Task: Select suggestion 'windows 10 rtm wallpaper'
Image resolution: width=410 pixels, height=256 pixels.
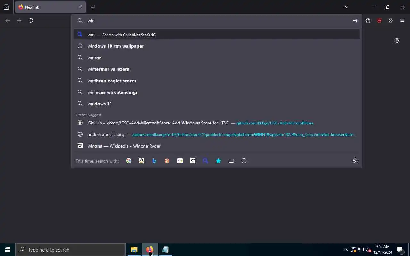Action: pos(217,46)
